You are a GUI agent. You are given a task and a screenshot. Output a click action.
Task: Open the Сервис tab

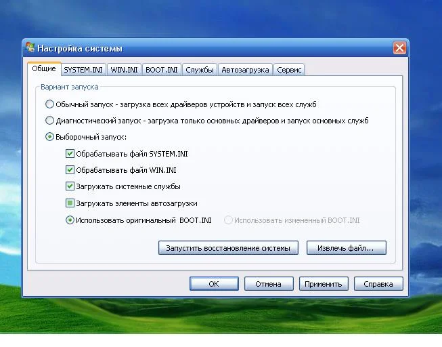[x=289, y=70]
